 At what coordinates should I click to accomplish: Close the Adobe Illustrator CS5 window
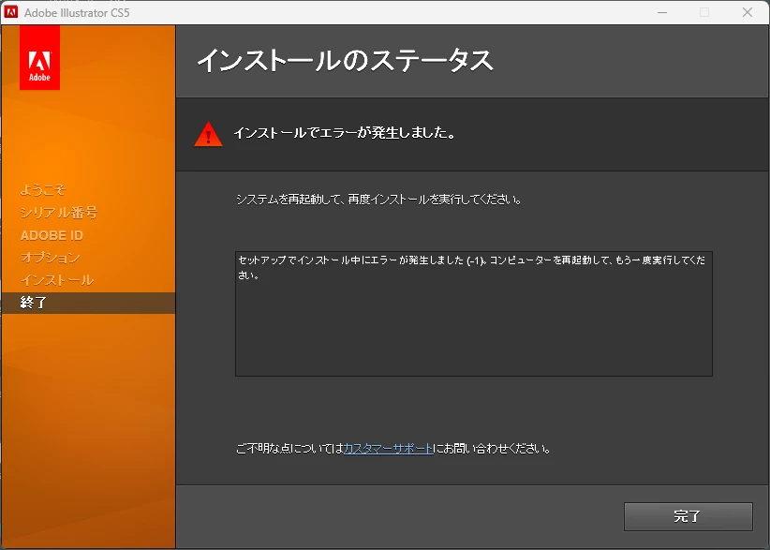(748, 12)
